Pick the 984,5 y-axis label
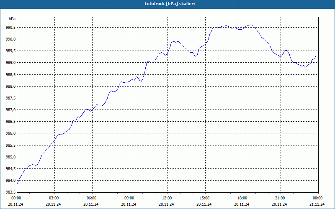The height and width of the screenshot is (209, 335). [10, 169]
